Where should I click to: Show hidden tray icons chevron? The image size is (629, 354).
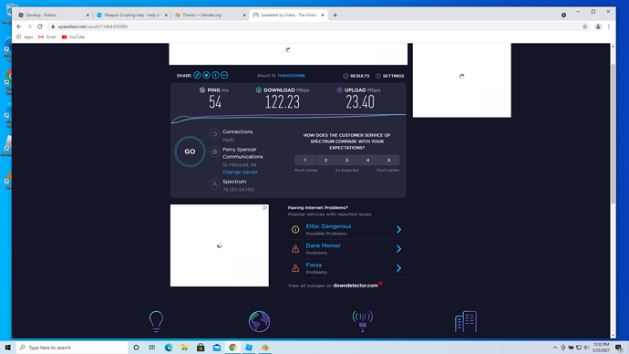click(x=555, y=348)
